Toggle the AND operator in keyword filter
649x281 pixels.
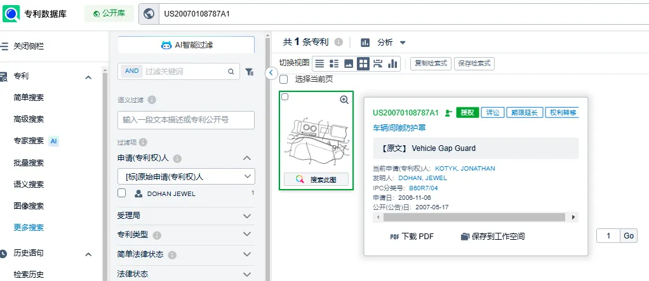[x=131, y=71]
